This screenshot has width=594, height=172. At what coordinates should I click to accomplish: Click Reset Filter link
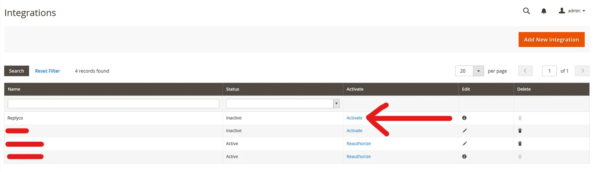click(48, 71)
